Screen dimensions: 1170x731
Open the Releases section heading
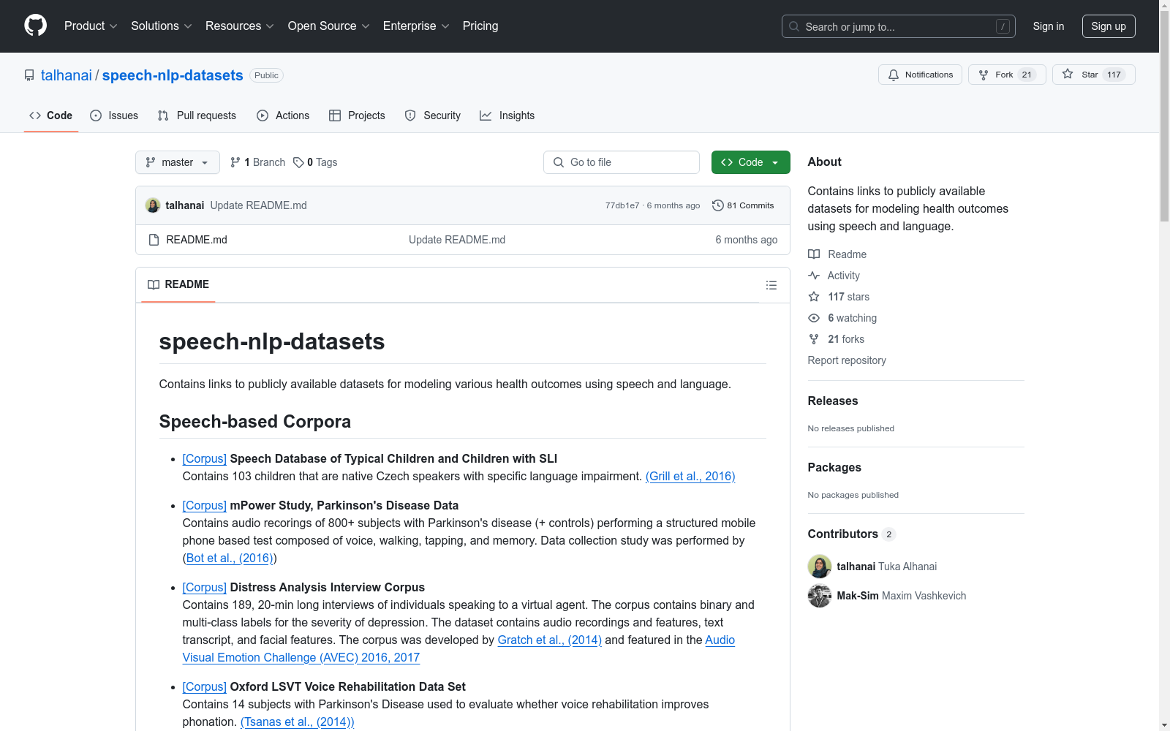coord(833,401)
